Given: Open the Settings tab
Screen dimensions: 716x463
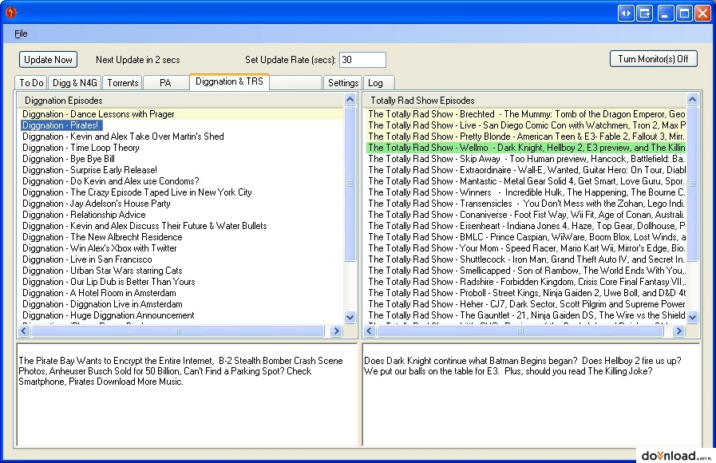Looking at the screenshot, I should (343, 83).
